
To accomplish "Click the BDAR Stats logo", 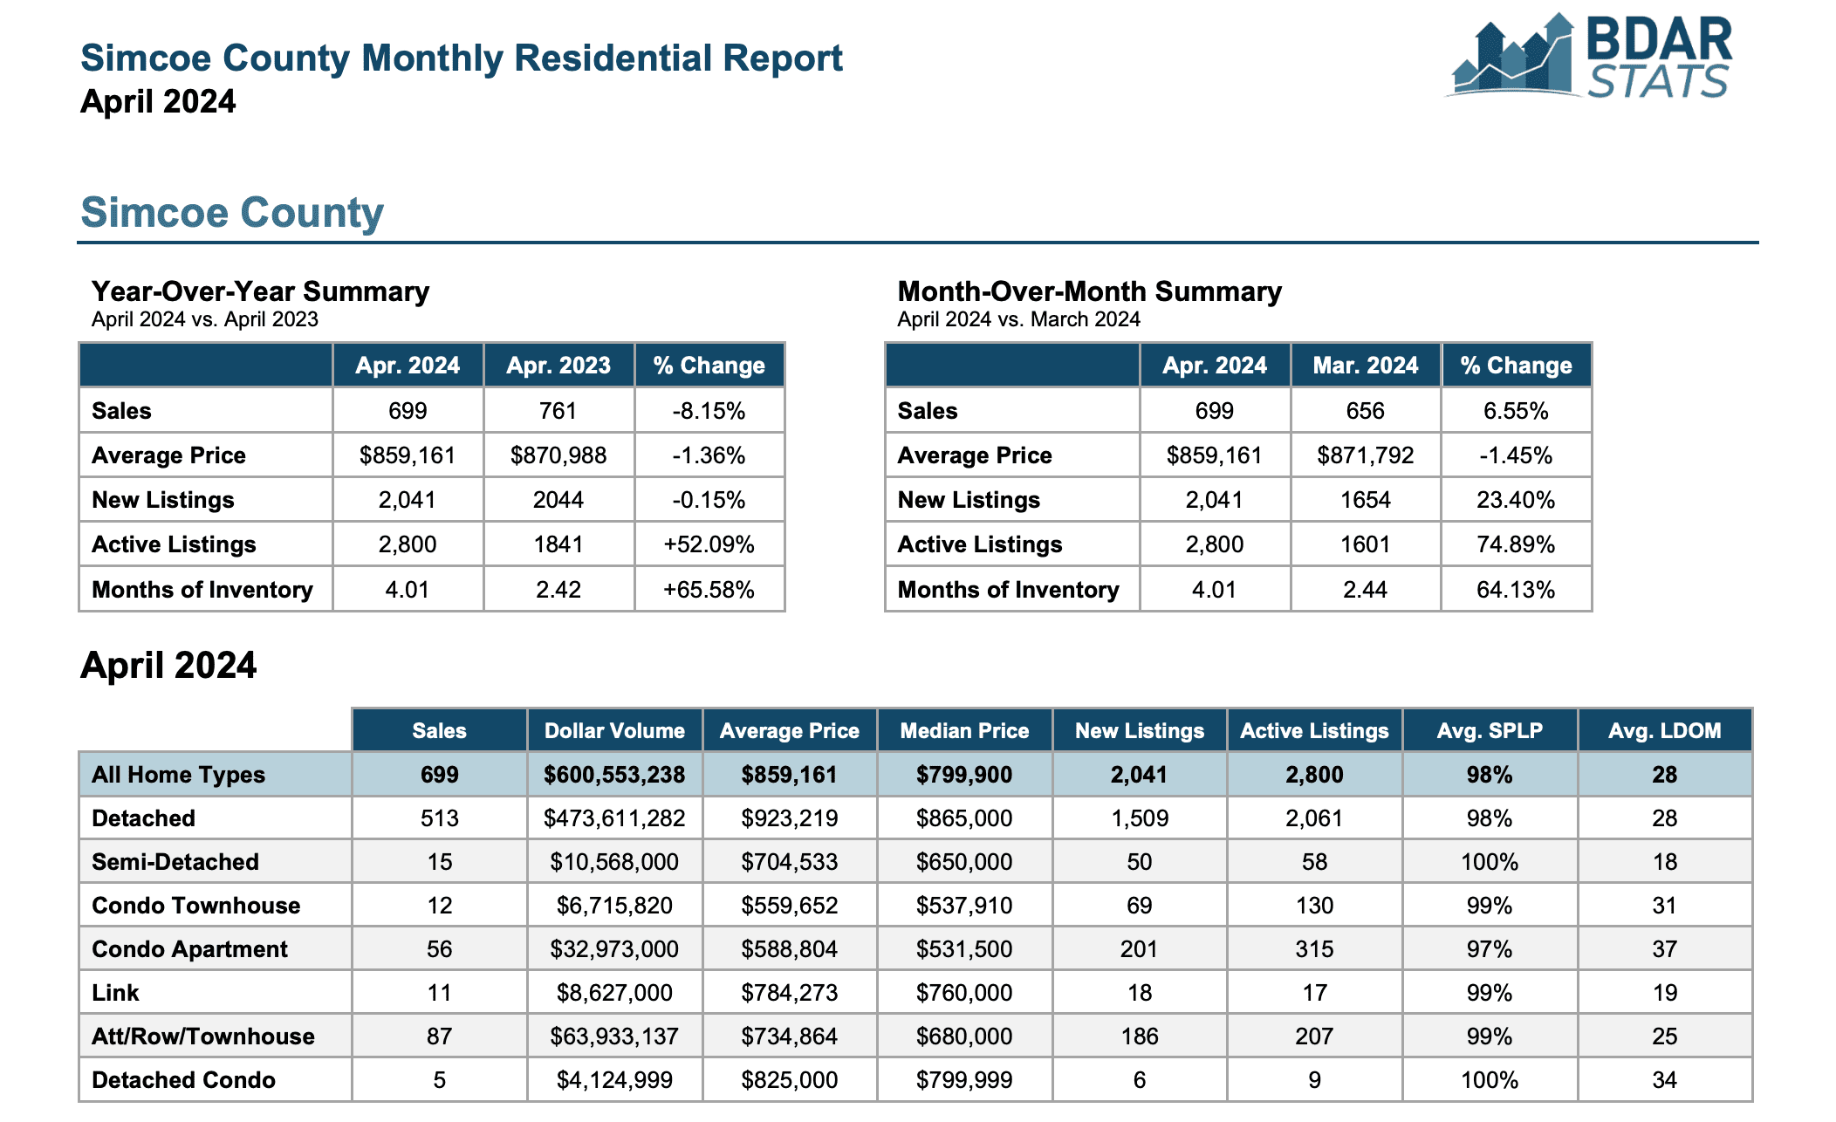I will [1589, 55].
